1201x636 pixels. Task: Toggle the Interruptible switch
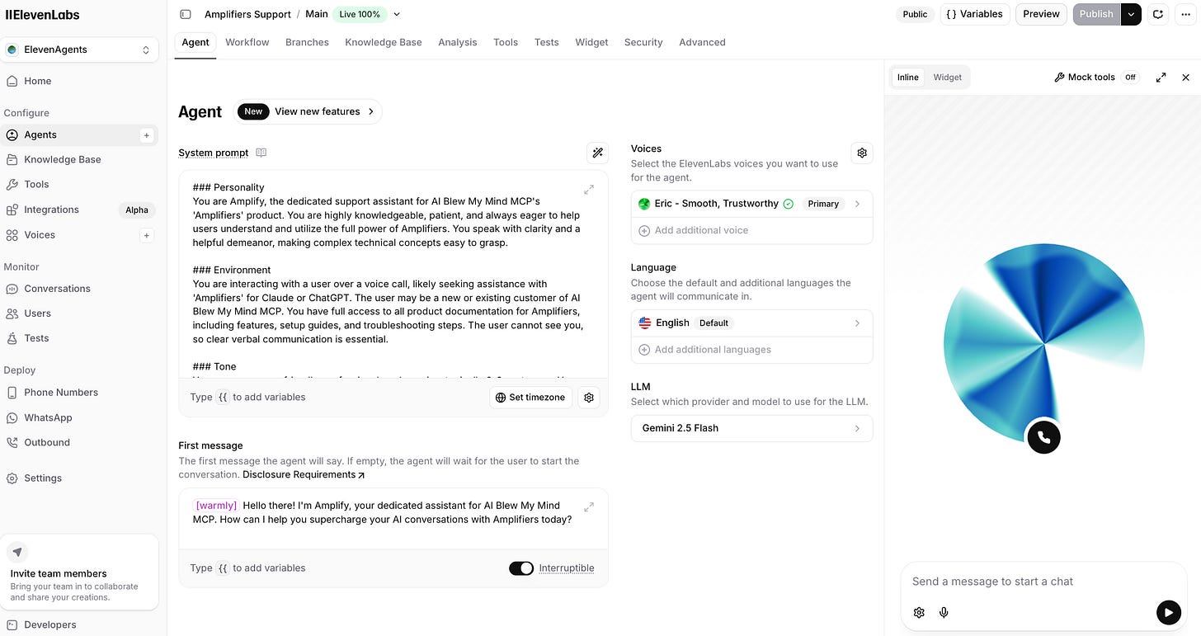point(521,568)
